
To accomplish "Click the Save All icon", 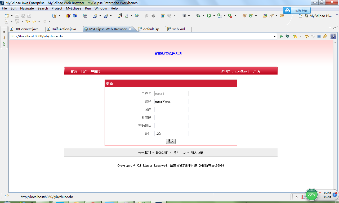I will click(x=23, y=16).
